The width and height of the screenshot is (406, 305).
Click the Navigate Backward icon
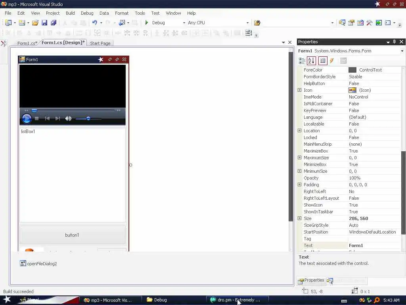click(122, 23)
